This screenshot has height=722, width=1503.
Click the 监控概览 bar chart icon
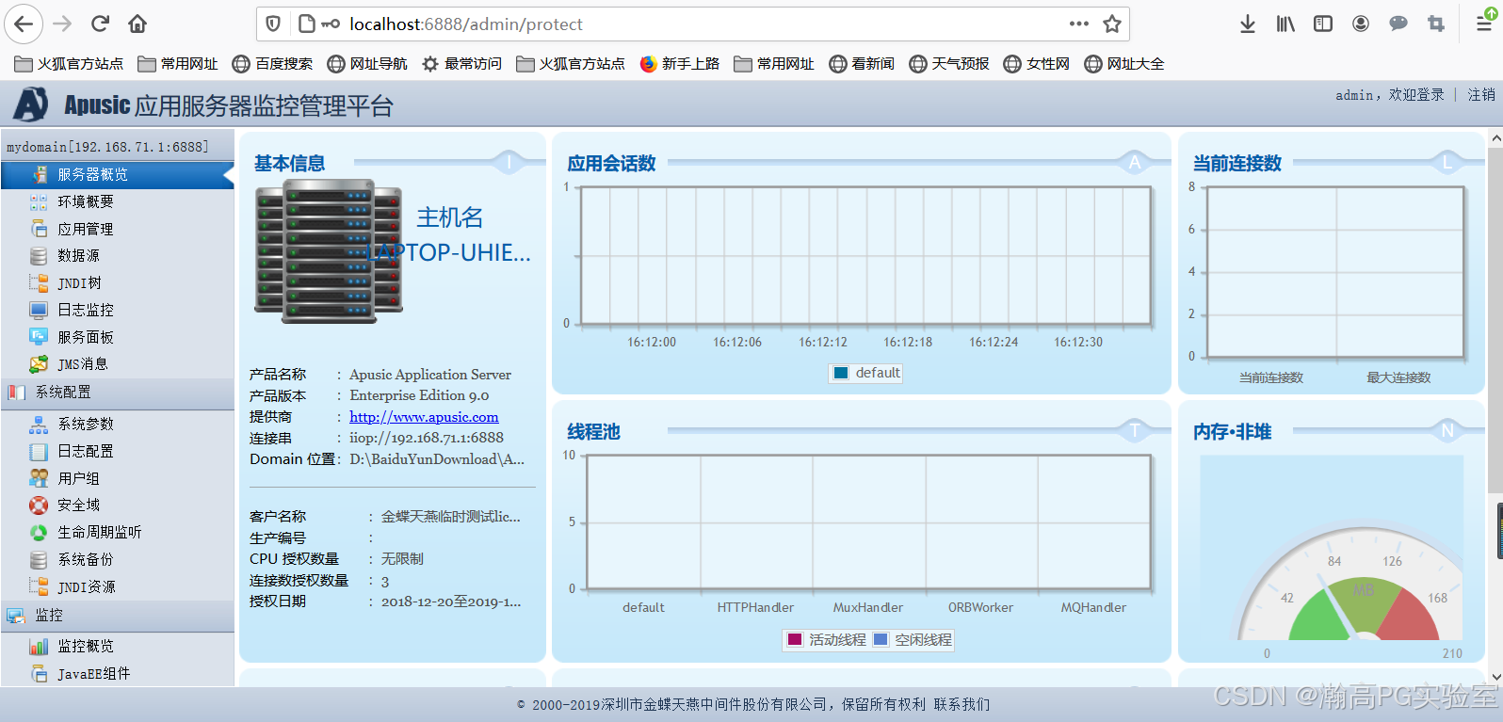click(x=39, y=647)
